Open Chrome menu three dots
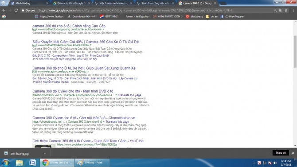This screenshot has height=167, width=297. 293,11
